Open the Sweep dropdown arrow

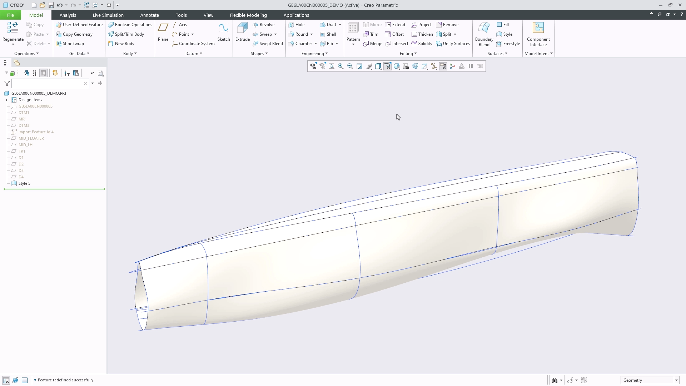tap(275, 34)
